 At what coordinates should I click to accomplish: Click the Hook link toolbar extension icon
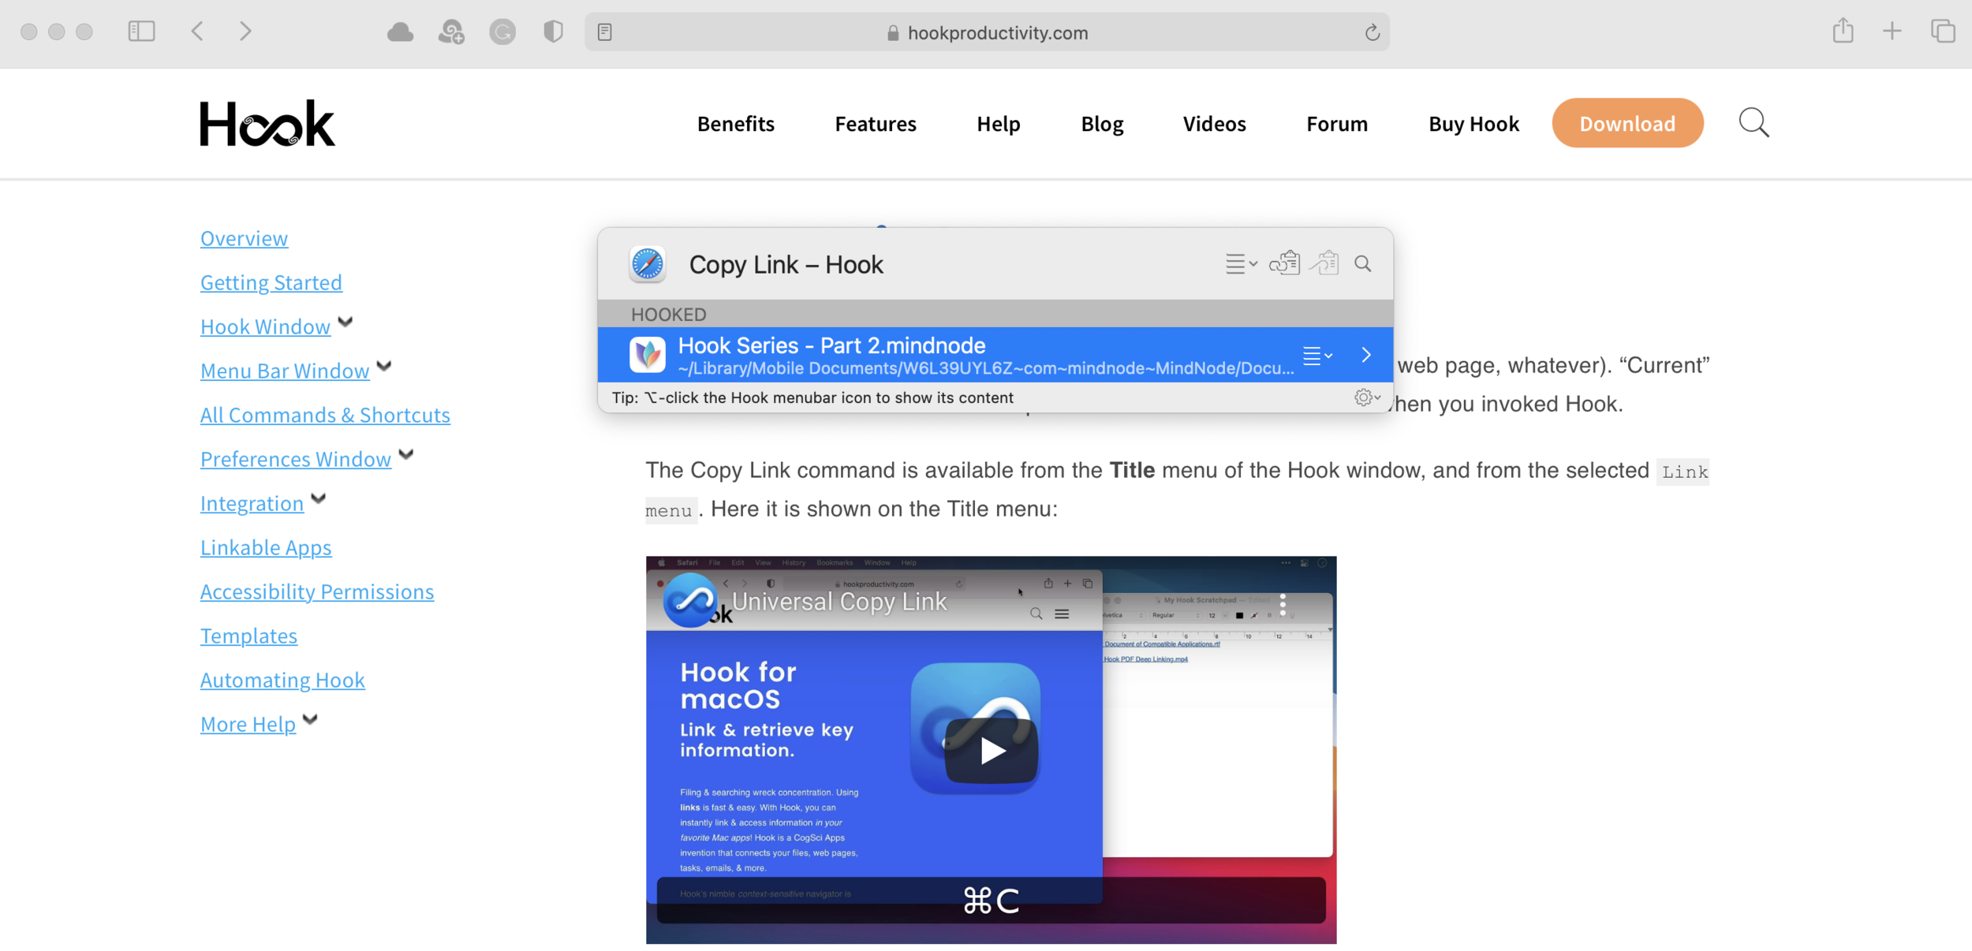(x=451, y=32)
